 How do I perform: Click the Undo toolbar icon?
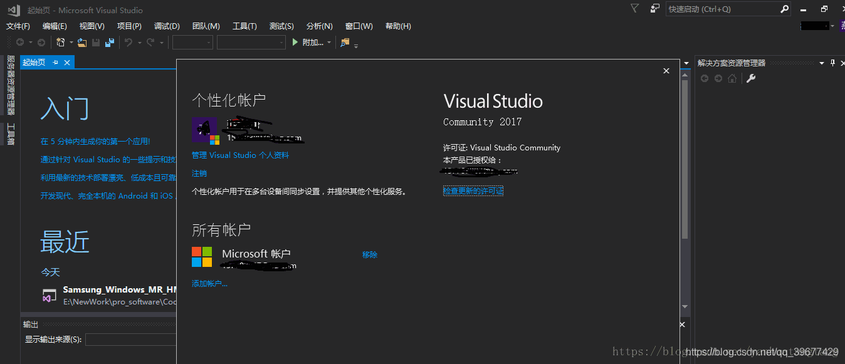(x=129, y=43)
